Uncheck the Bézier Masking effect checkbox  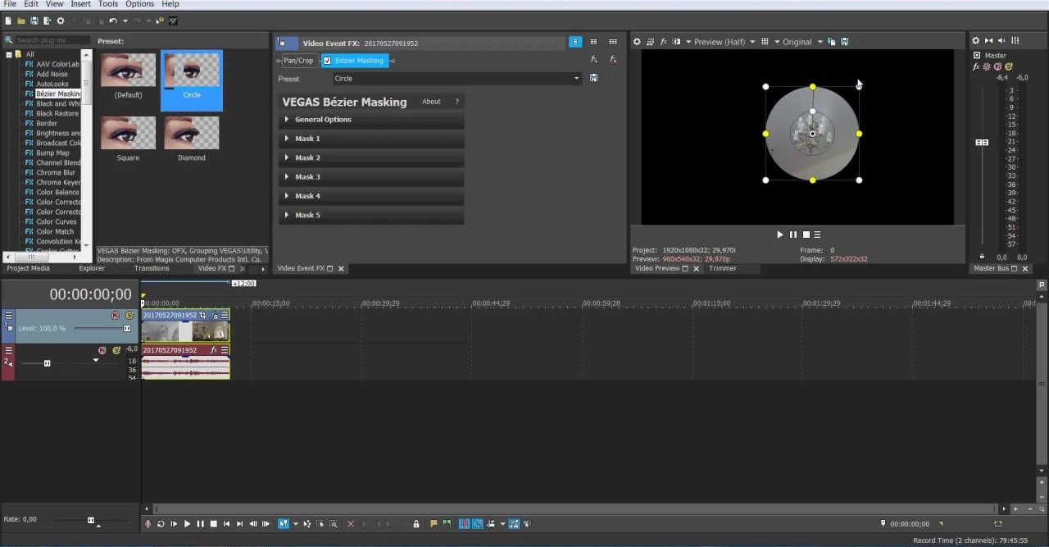click(327, 61)
